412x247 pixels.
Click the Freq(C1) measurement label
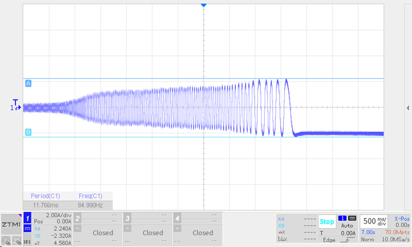pos(90,196)
